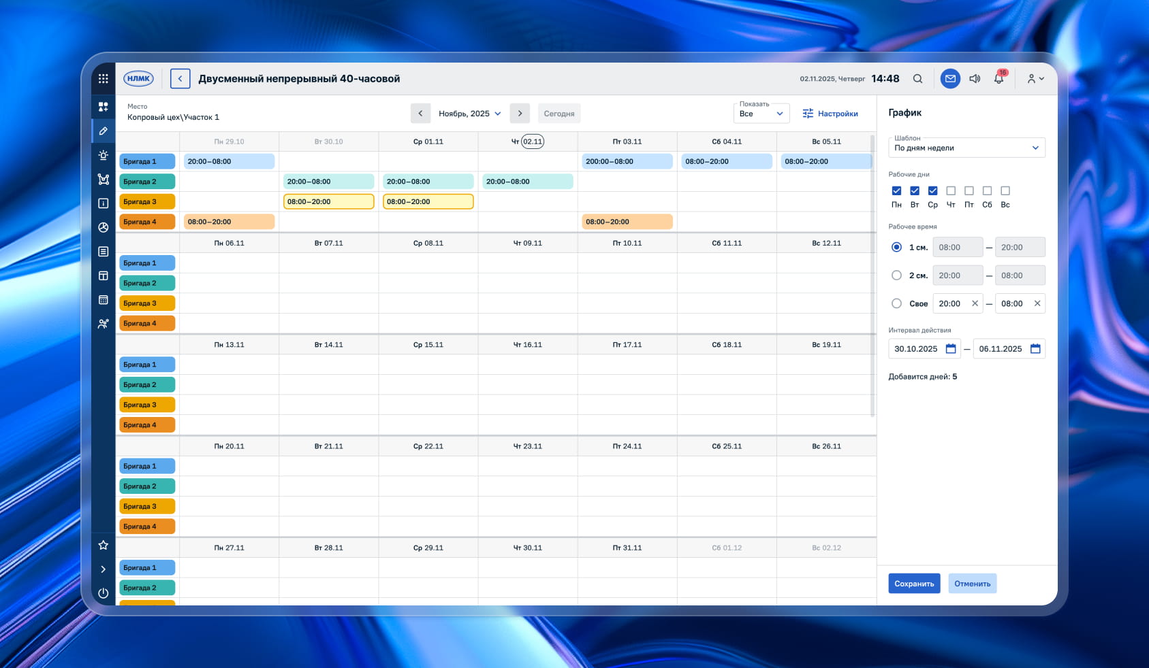1149x668 pixels.
Task: Click Бригада 1 label in Пн 27.11 week
Action: click(147, 567)
